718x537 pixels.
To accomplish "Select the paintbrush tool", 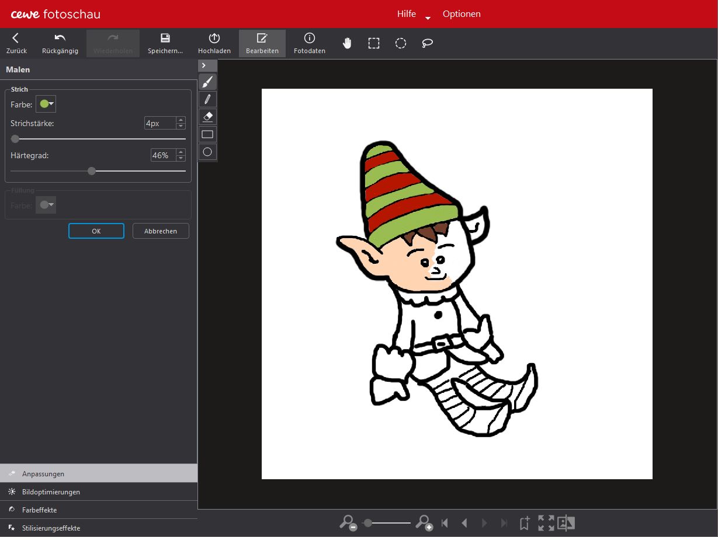I will coord(207,82).
